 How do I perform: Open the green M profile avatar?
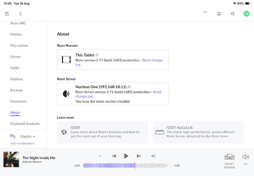[246, 14]
